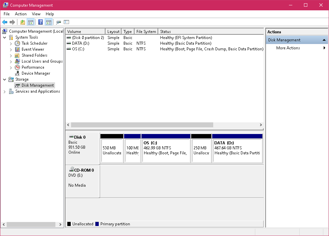
Task: Expand Local Users and Groups node
Action: [11, 62]
